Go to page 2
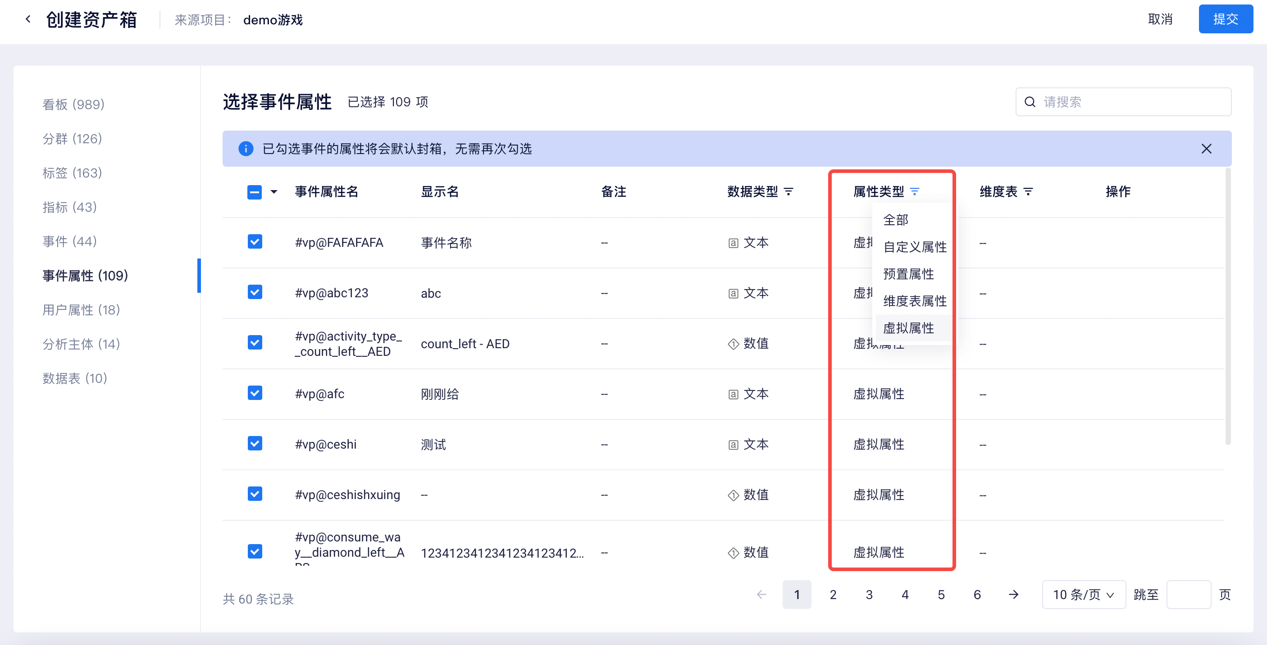The height and width of the screenshot is (645, 1267). 833,595
